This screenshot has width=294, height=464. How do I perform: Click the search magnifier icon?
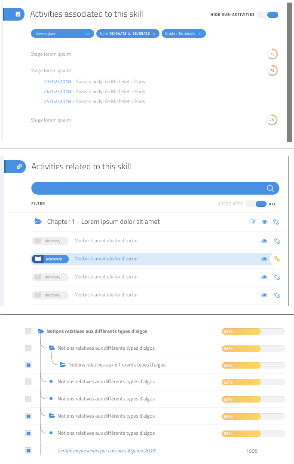[270, 188]
